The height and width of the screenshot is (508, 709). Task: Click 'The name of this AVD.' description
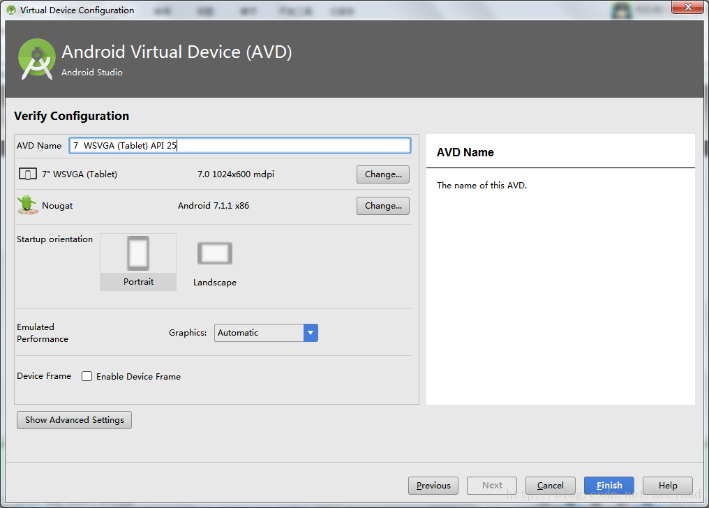482,186
